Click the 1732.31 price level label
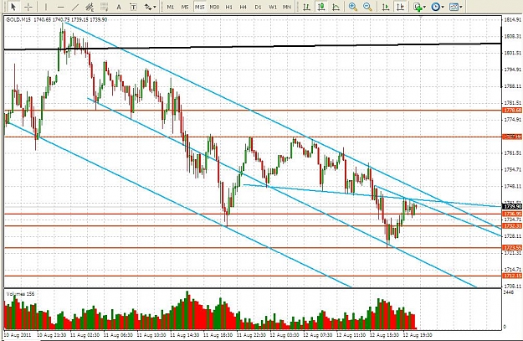This screenshot has width=523, height=341. pyautogui.click(x=512, y=226)
